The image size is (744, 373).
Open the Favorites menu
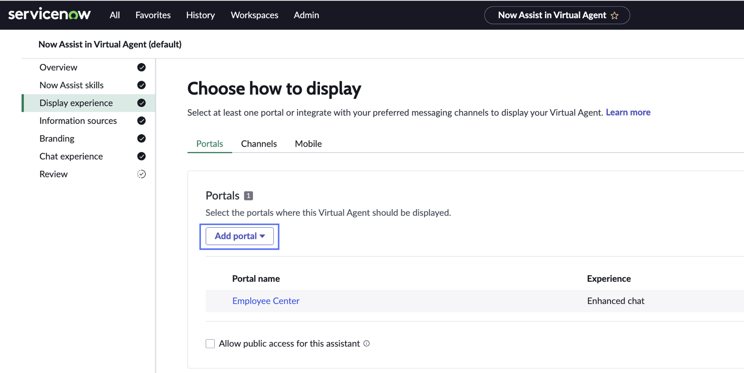tap(153, 15)
